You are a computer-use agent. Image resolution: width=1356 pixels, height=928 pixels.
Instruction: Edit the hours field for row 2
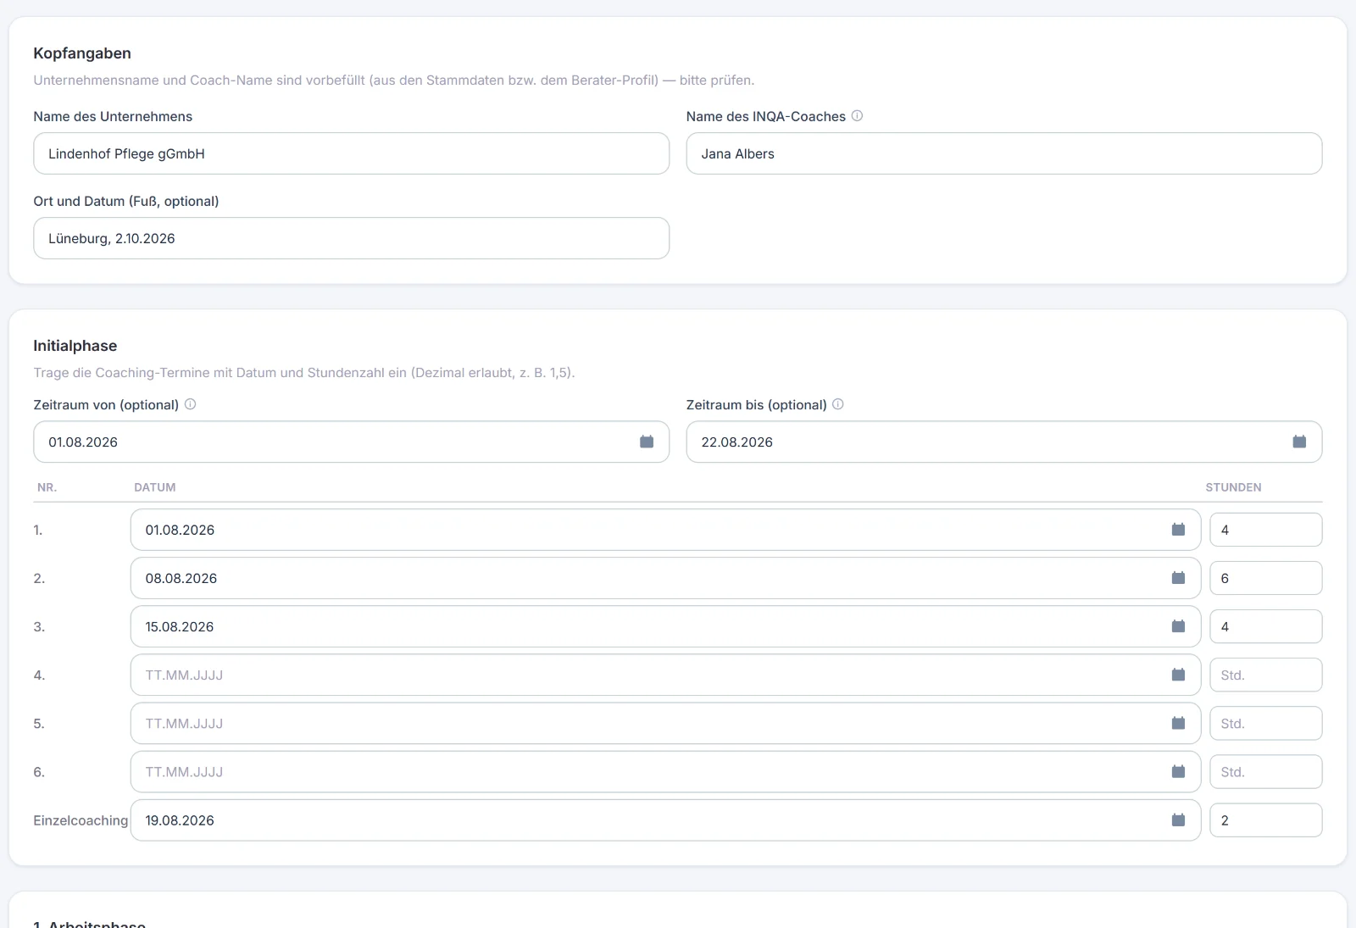1265,578
